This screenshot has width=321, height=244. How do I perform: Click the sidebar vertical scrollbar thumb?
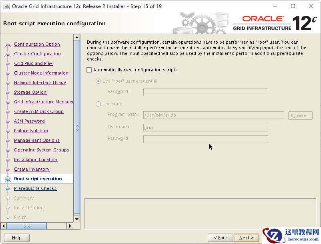point(77,127)
